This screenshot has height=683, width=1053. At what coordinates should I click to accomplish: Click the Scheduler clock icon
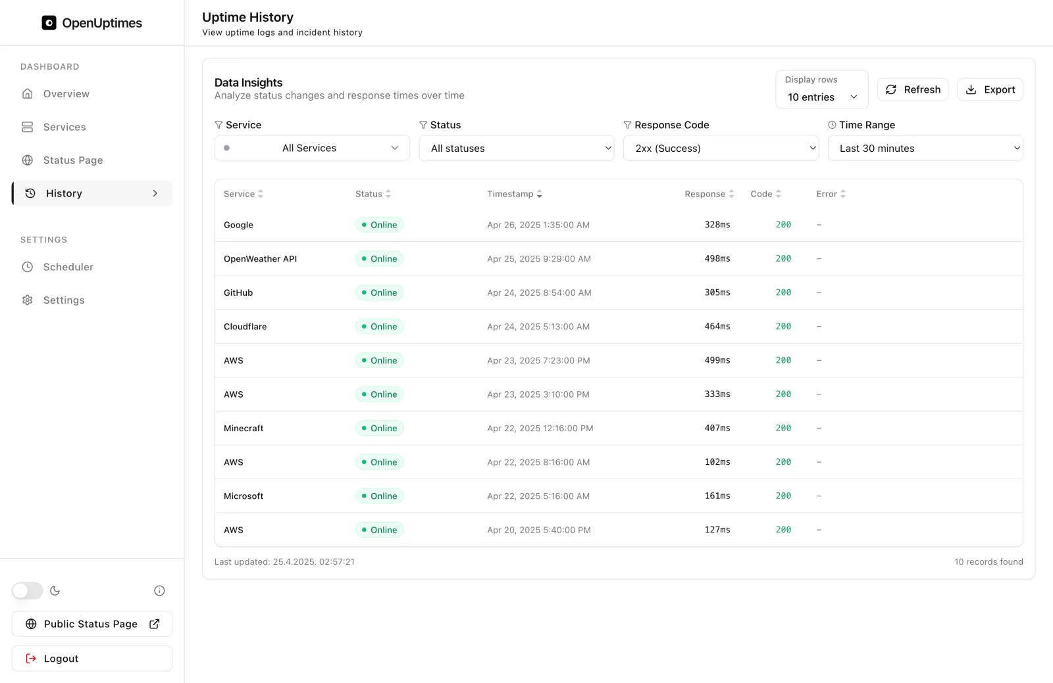(28, 267)
